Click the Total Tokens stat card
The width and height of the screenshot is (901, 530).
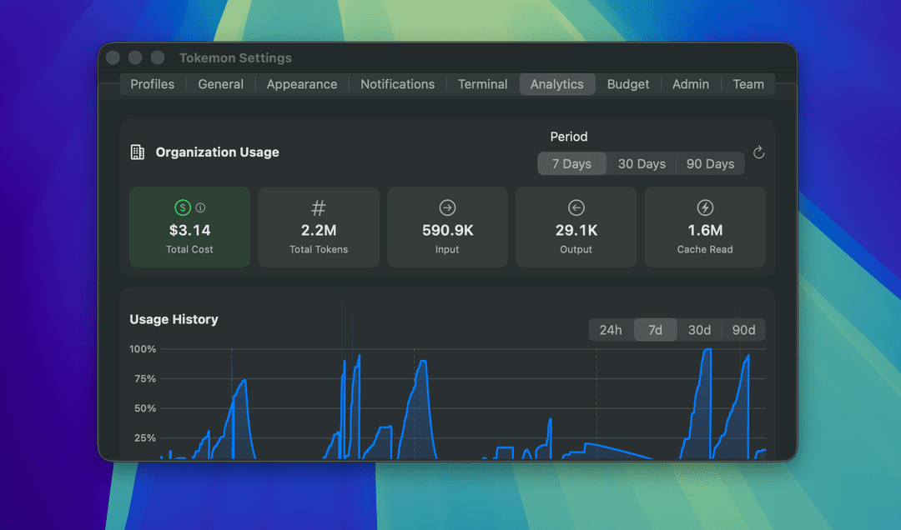(x=319, y=227)
